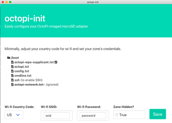
Task: Click the octopi-init page heading
Action: (25, 18)
